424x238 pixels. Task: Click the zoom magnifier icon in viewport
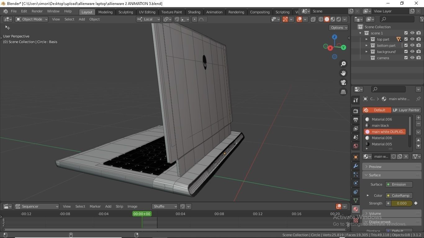[343, 64]
